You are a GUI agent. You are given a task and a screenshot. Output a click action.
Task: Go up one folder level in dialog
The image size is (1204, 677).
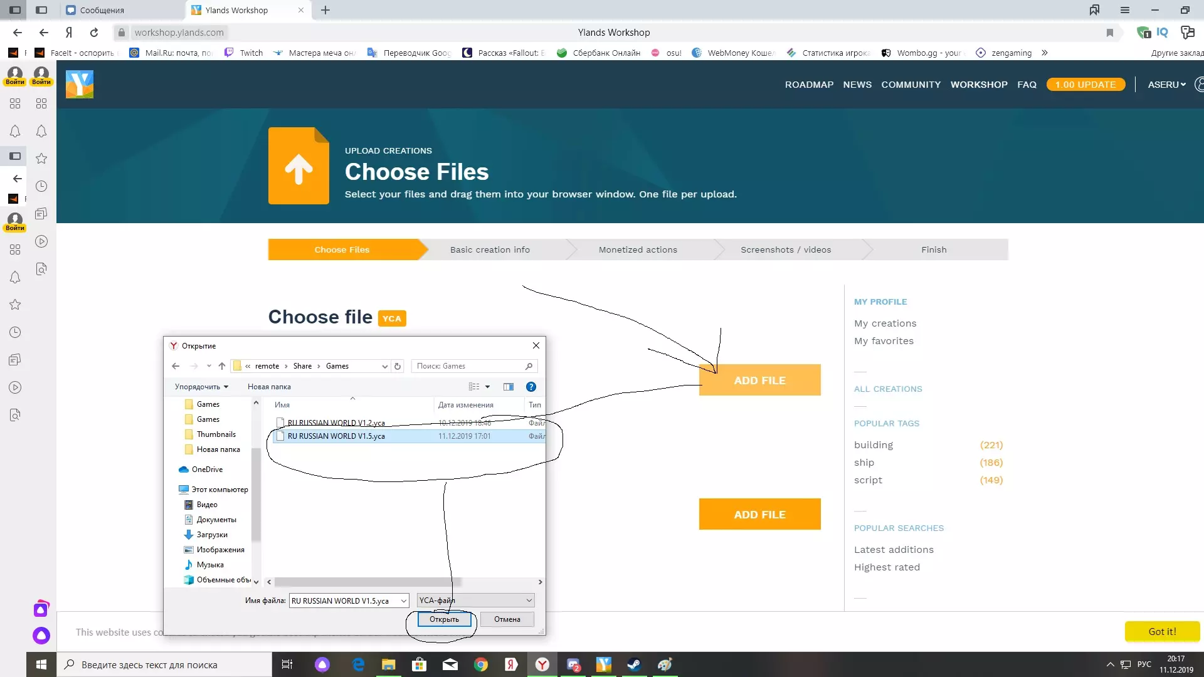(221, 366)
